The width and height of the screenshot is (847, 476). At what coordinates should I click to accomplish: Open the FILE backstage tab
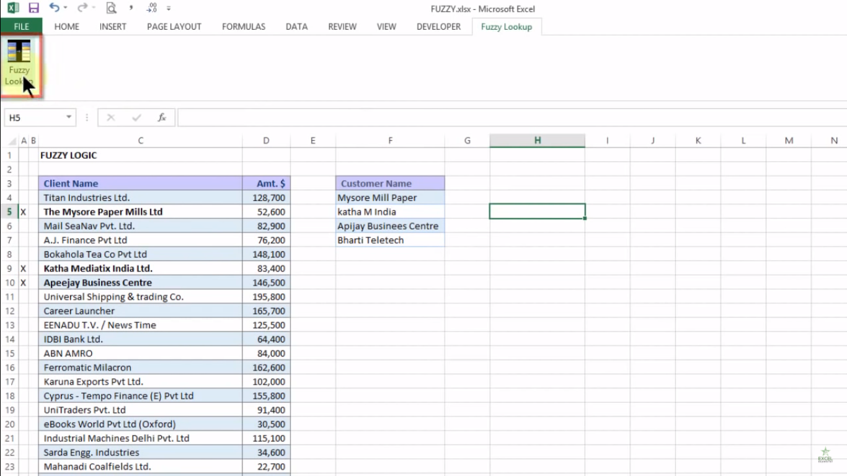coord(21,27)
